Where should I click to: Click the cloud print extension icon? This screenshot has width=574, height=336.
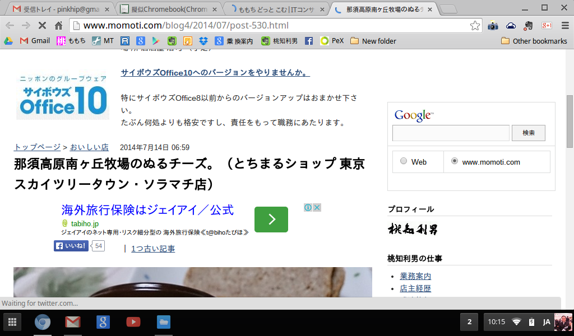pos(511,26)
